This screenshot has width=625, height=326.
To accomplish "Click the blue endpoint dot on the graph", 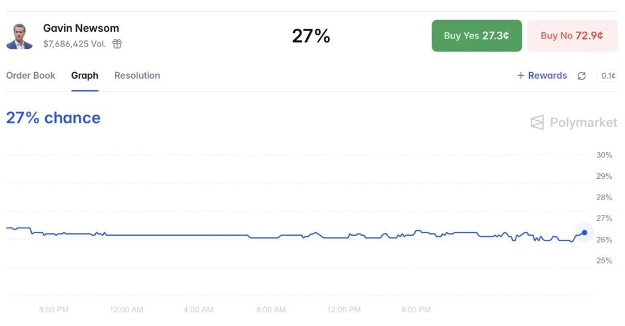I will click(x=584, y=233).
